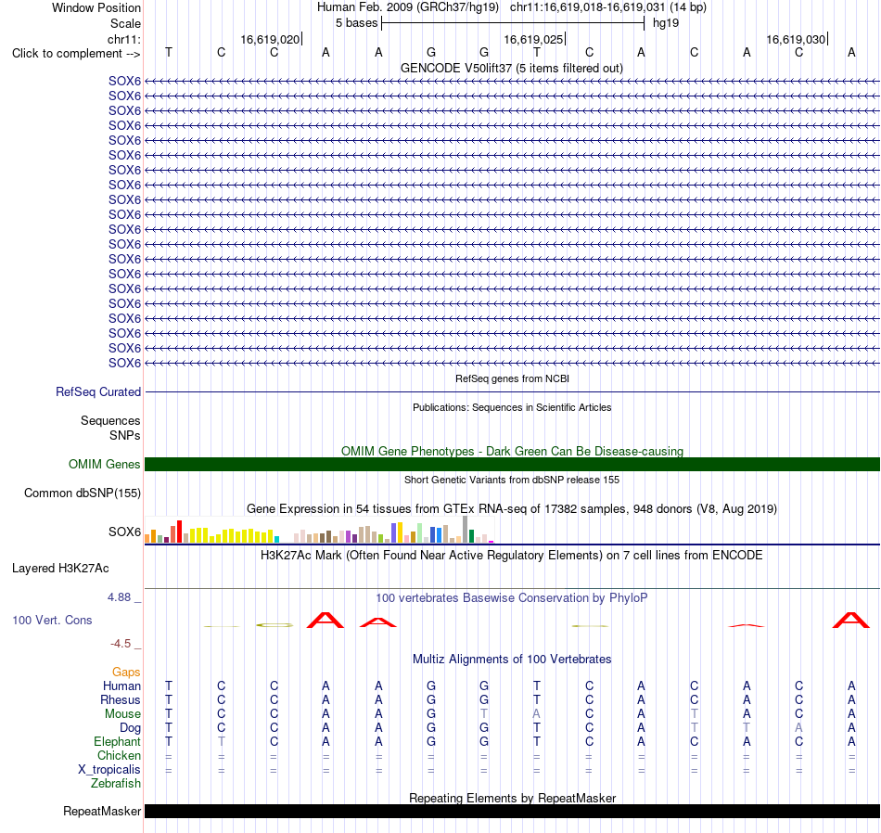Click the tall red bar in the GTEx chart
This screenshot has height=833, width=881.
pyautogui.click(x=179, y=532)
